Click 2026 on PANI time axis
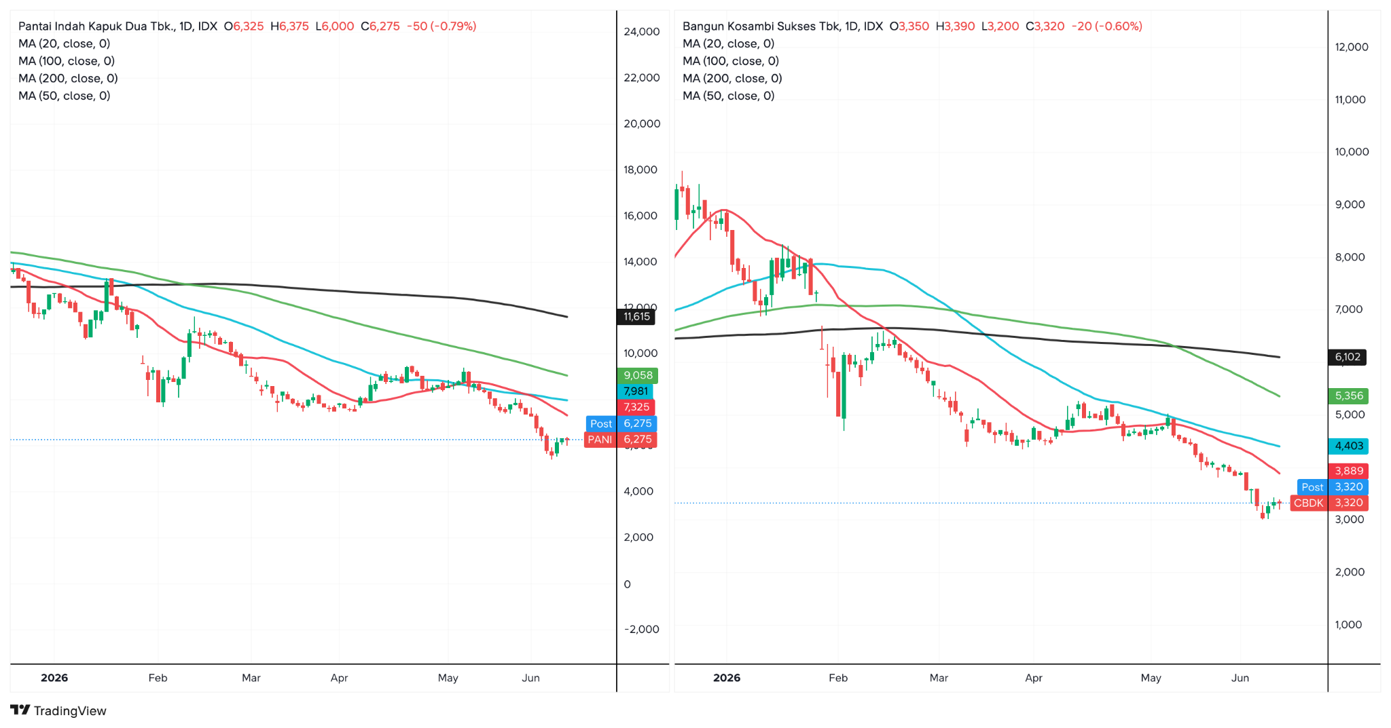 54,678
